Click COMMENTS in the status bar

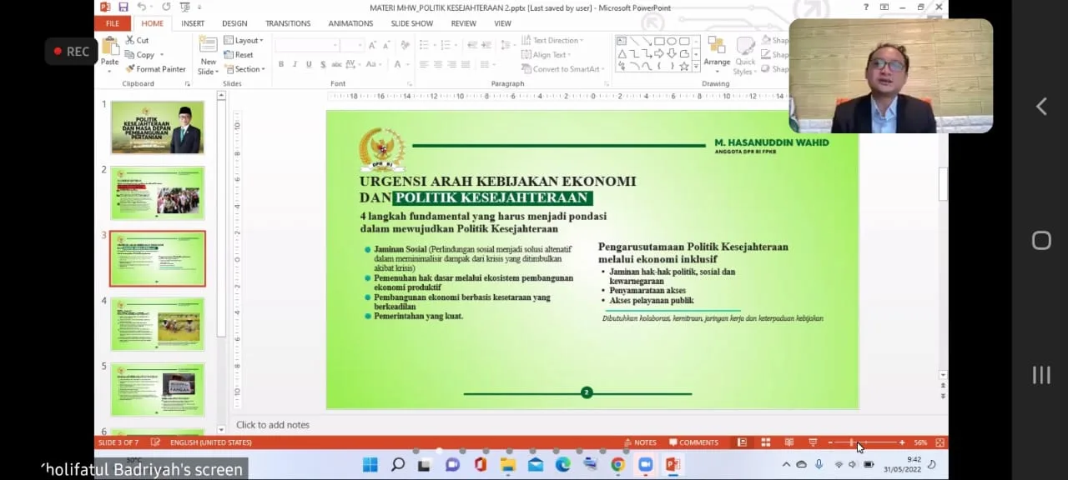(693, 442)
